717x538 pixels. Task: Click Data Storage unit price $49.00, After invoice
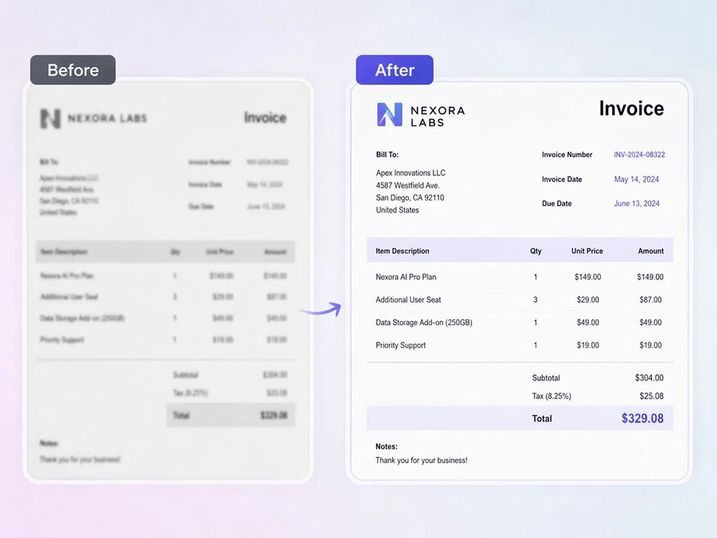[588, 323]
